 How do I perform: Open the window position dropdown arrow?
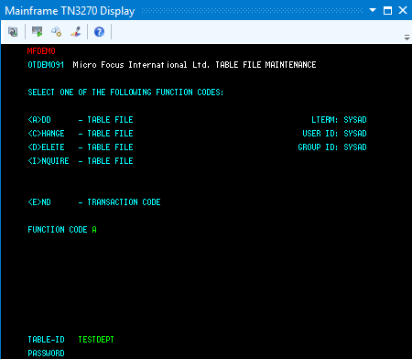point(373,10)
